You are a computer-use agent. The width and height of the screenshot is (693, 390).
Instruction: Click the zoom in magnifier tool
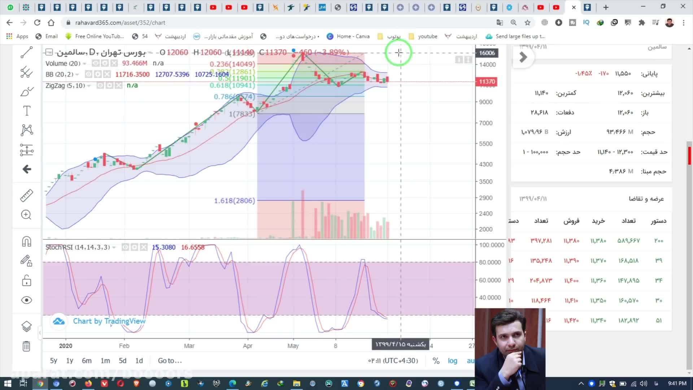pos(26,215)
